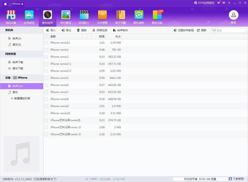The image size is (248, 182).
Task: Open the orange file management icon
Action: coord(102,15)
